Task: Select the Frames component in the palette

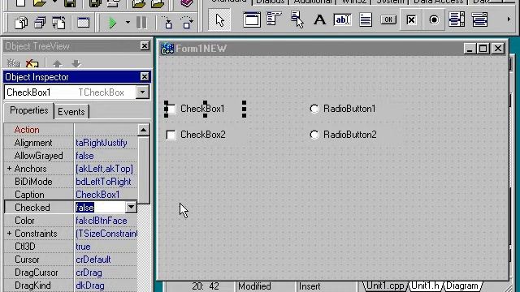Action: pyautogui.click(x=252, y=19)
